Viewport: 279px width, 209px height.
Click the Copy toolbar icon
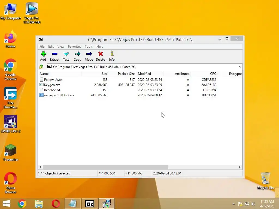(77, 54)
